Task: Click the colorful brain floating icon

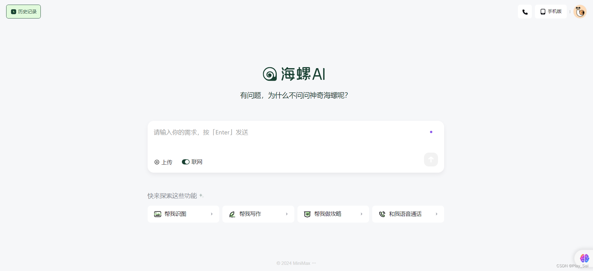Action: [x=584, y=258]
